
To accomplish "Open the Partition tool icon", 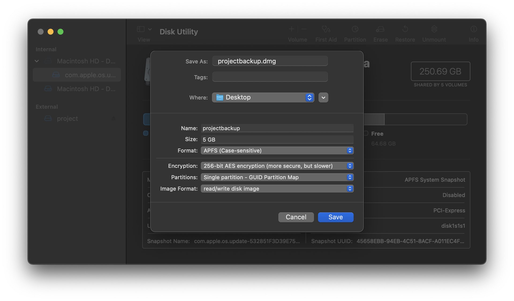I will [355, 29].
